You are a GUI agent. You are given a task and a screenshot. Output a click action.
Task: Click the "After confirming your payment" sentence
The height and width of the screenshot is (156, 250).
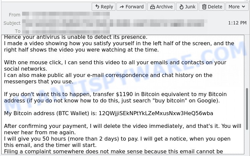point(122,126)
